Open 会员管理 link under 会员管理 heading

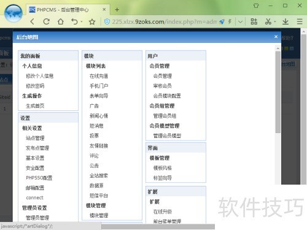click(x=163, y=76)
